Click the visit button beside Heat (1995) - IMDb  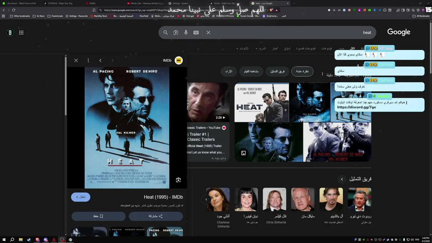81,197
